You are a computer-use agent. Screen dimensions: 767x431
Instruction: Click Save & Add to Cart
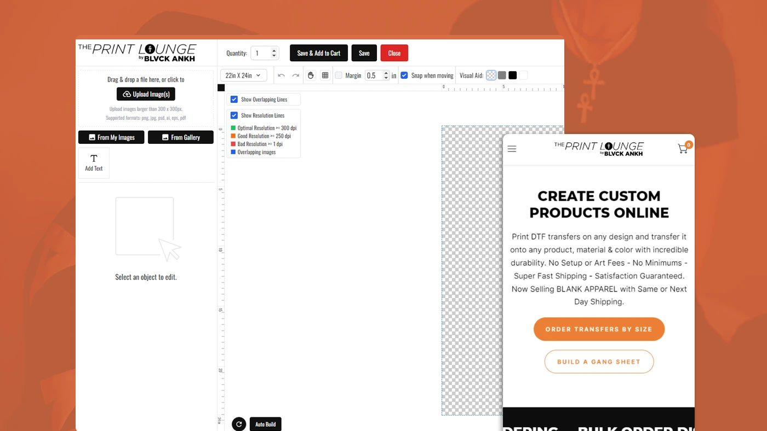pos(319,53)
